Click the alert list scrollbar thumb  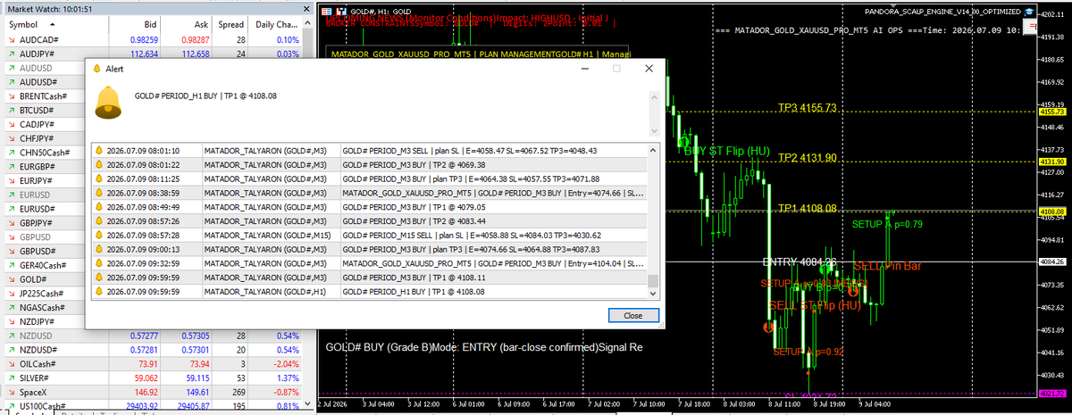tap(653, 282)
